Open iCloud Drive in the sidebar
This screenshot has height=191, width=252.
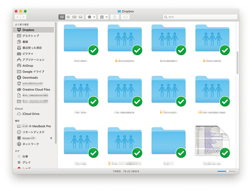point(31,114)
